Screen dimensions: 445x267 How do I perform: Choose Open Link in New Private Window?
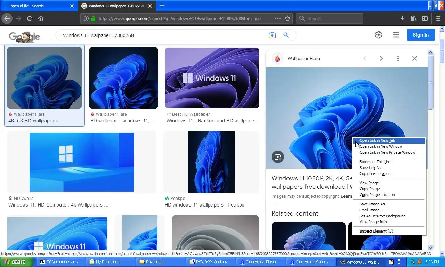pyautogui.click(x=389, y=152)
